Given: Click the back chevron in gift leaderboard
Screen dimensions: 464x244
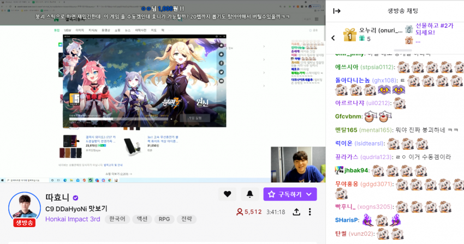Looking at the screenshot, I should tap(333, 38).
